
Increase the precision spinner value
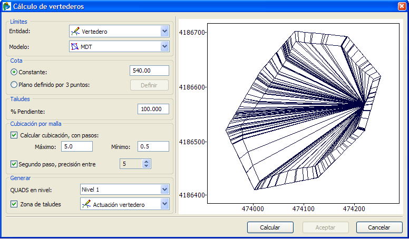[x=147, y=162]
